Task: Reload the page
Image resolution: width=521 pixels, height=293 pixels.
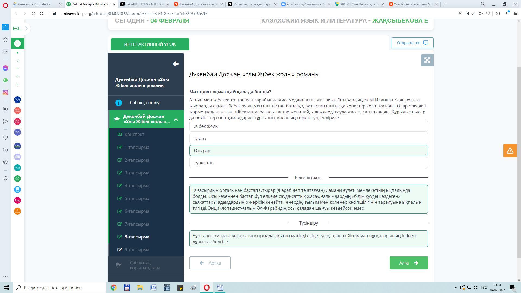Action: (x=33, y=14)
